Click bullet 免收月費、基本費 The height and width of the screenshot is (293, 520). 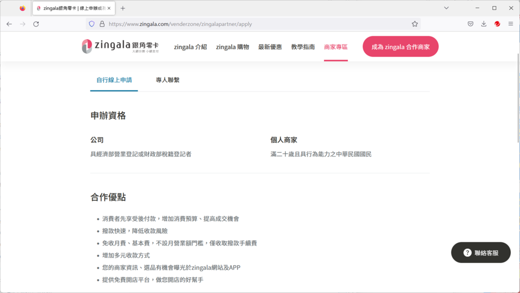(179, 243)
